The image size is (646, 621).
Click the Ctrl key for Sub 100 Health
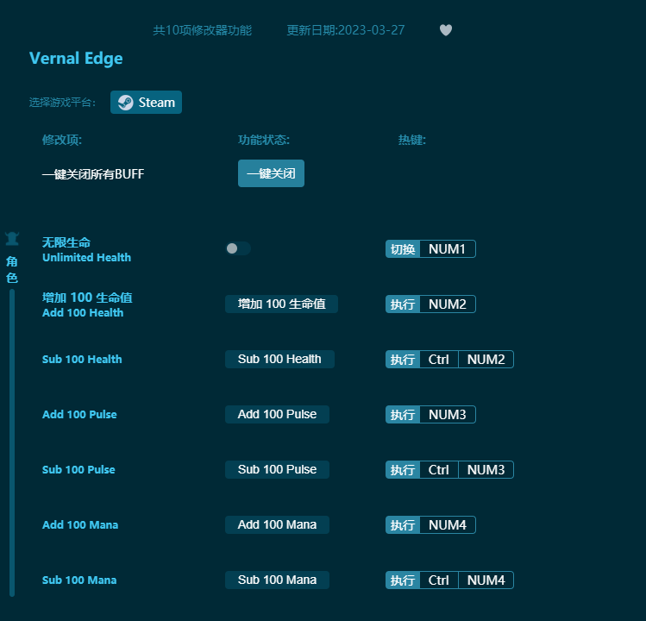click(439, 360)
